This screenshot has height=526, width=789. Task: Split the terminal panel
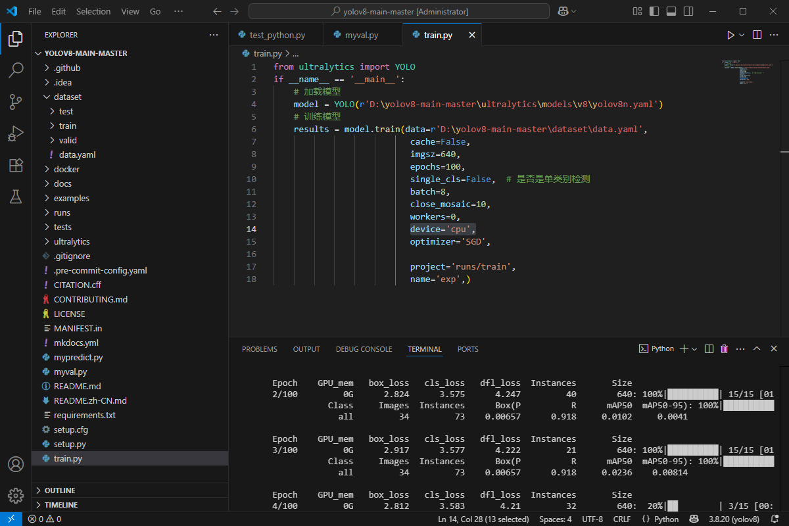click(709, 349)
